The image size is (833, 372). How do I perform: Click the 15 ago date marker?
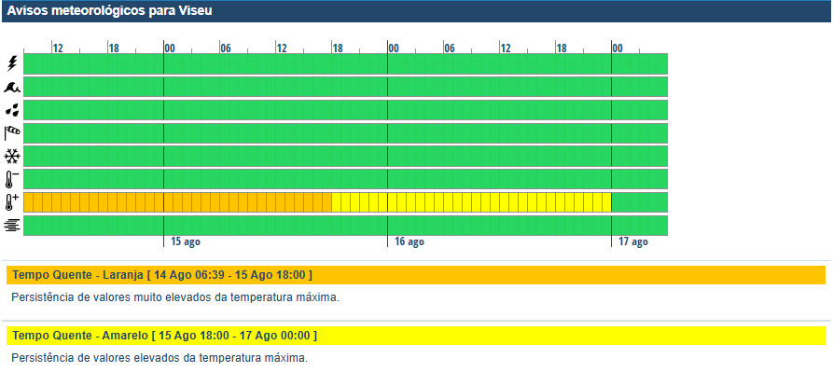186,242
